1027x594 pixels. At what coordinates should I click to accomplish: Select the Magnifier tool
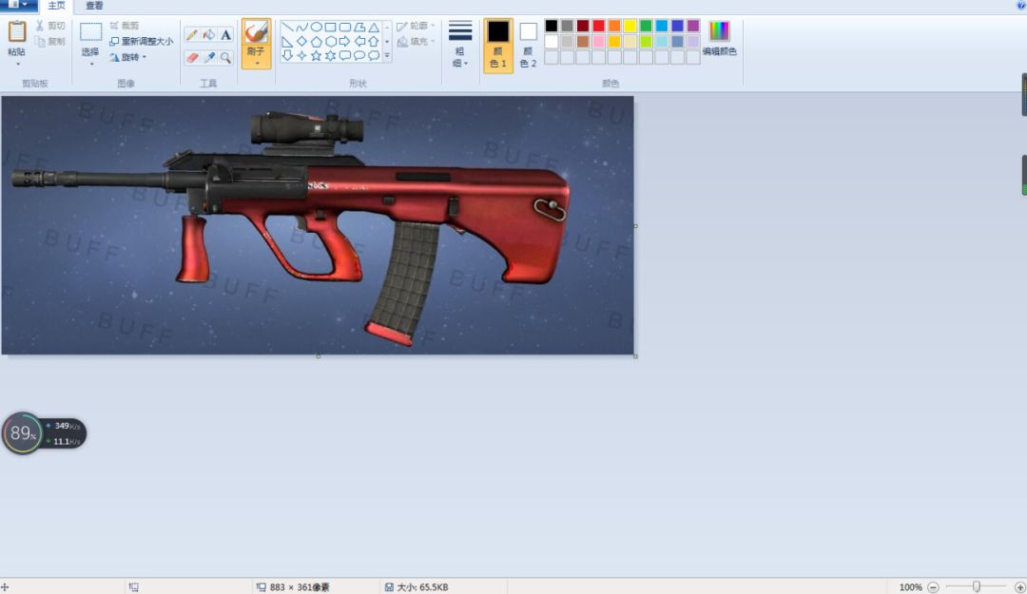point(226,58)
